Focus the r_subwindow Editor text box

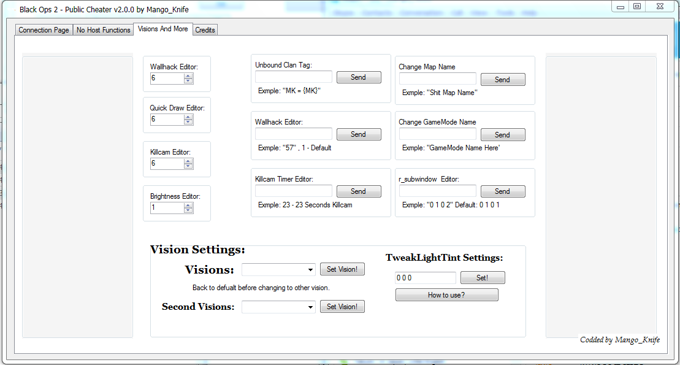[x=438, y=191]
